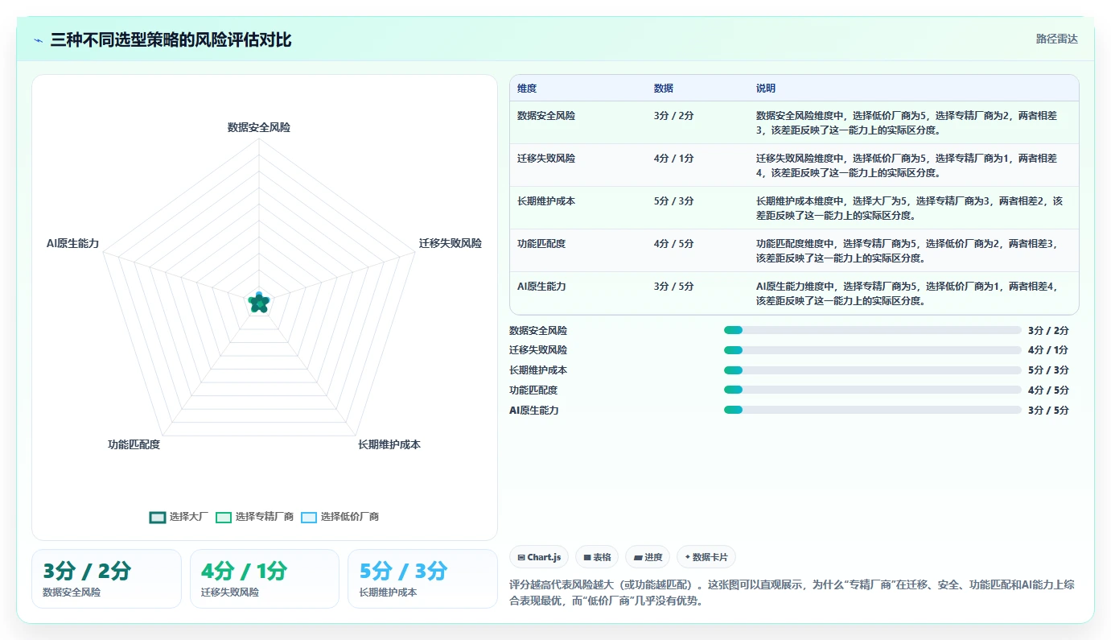This screenshot has width=1111, height=640.
Task: Click the 路径雷达 label in the header
Action: pyautogui.click(x=1057, y=39)
